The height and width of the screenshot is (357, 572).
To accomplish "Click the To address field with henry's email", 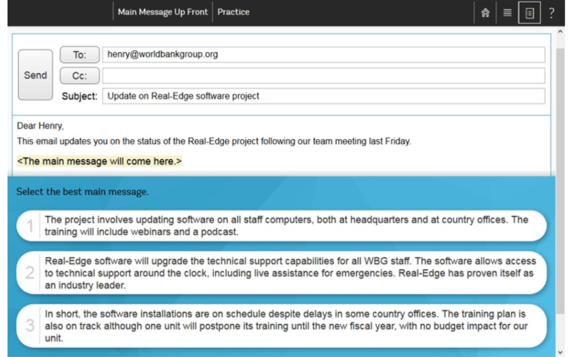I will tap(323, 55).
